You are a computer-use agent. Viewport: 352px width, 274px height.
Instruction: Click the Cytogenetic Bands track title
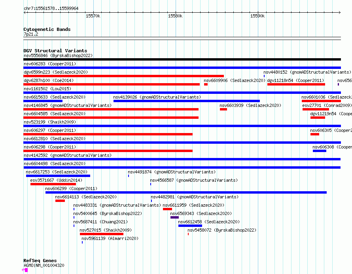pos(47,29)
